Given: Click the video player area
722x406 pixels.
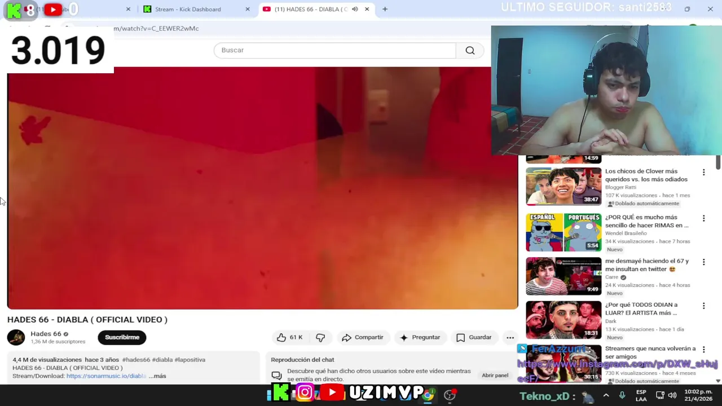Looking at the screenshot, I should (262, 188).
